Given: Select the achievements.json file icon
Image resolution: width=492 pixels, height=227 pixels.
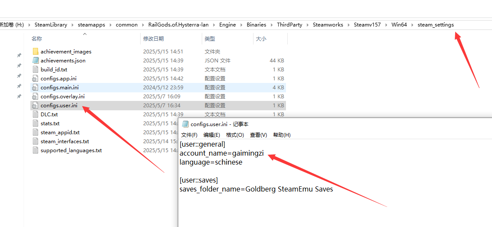Looking at the screenshot, I should click(35, 61).
